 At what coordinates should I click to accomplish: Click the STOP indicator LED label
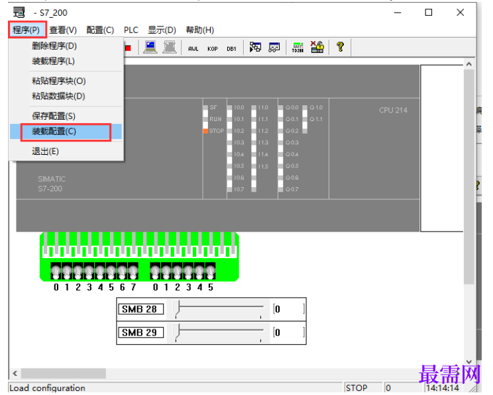(217, 130)
